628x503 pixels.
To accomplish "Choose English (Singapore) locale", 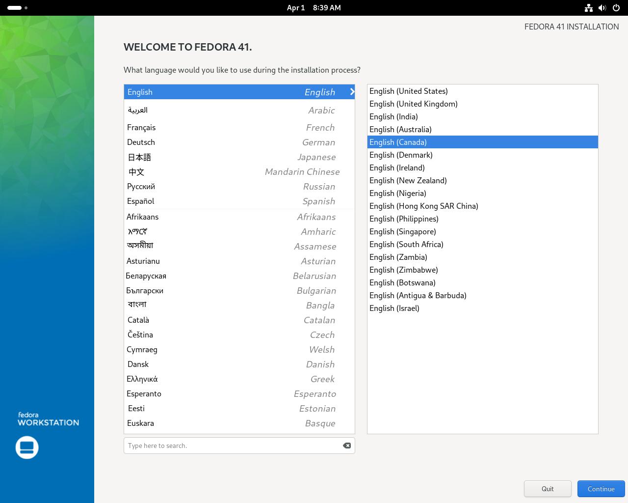I will (483, 231).
